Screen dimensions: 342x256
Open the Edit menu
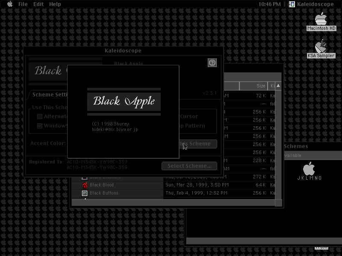tap(38, 4)
